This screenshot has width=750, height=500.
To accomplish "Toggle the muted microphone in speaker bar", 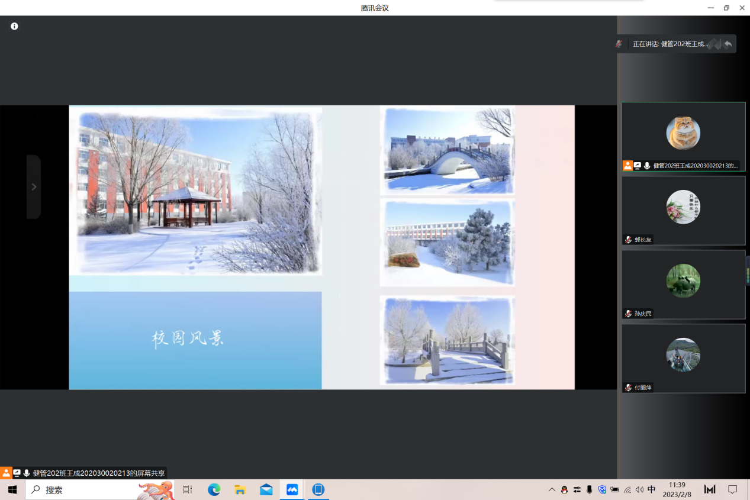I will (619, 44).
